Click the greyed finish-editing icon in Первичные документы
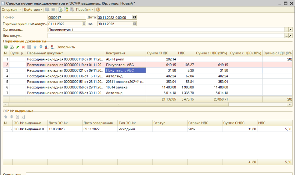 coord(29,47)
